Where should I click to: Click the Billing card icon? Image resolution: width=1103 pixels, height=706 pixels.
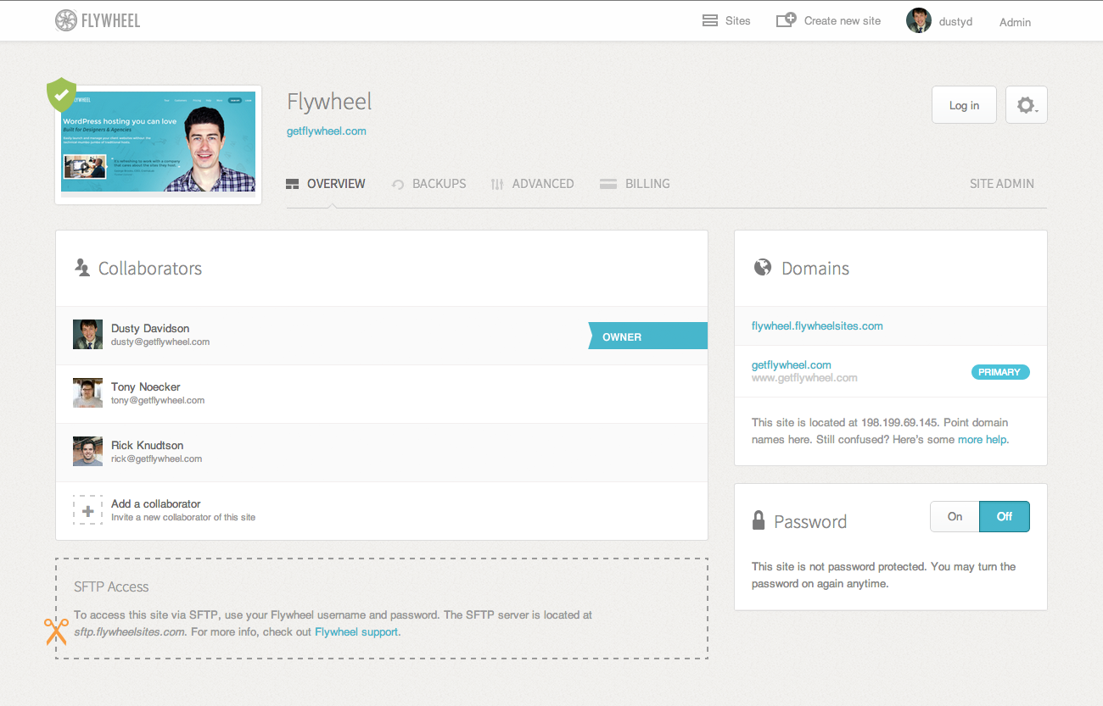(607, 184)
